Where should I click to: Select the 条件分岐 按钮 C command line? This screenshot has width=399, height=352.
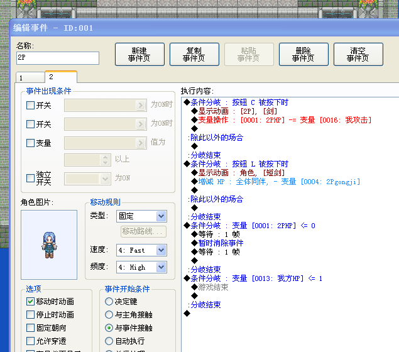coord(239,102)
